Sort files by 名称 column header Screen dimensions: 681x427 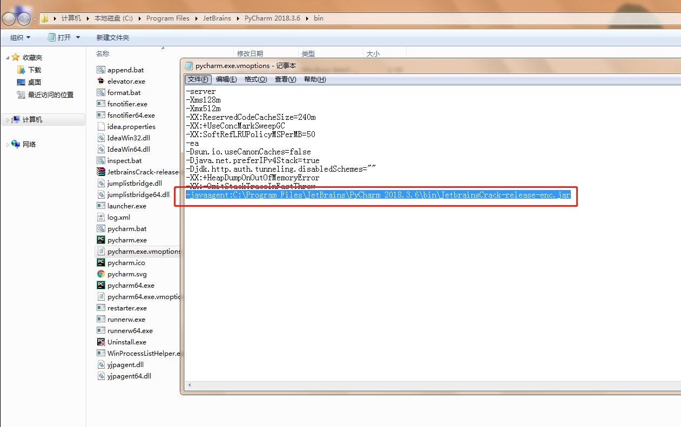coord(103,53)
